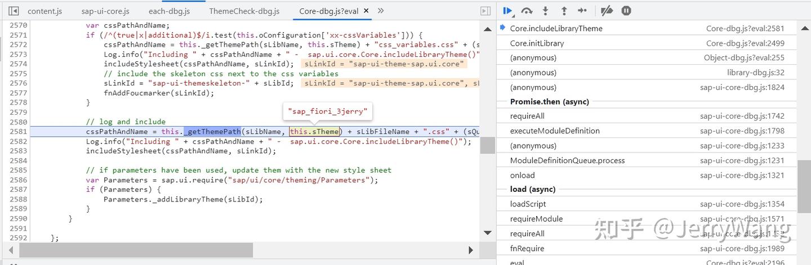Select the requireModule call frame

647,218
